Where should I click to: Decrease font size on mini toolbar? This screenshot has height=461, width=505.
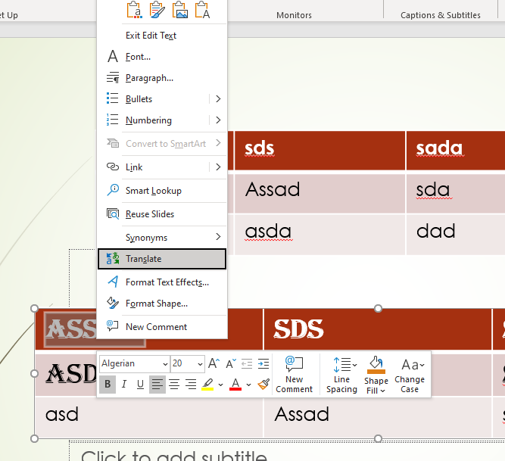click(x=231, y=363)
